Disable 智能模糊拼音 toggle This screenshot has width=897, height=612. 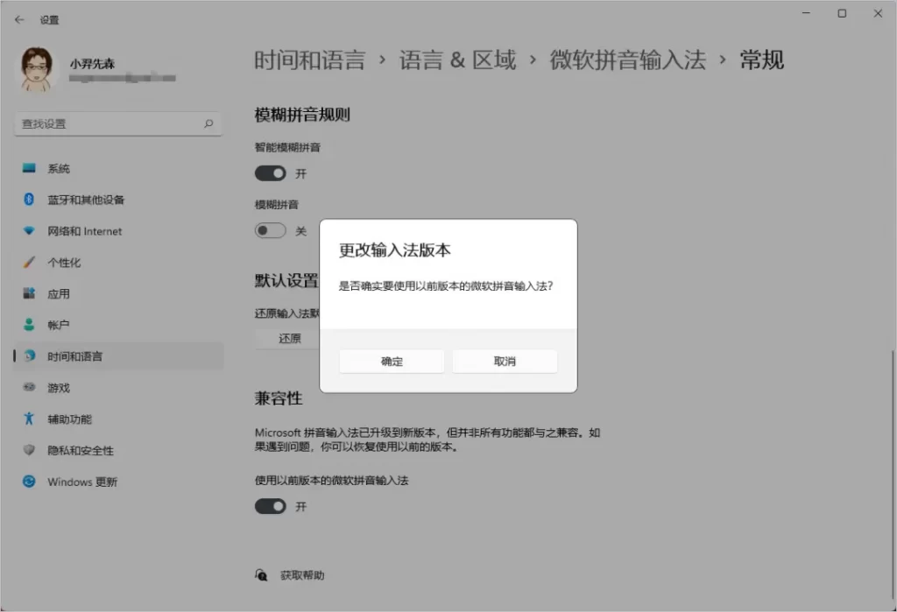point(270,172)
